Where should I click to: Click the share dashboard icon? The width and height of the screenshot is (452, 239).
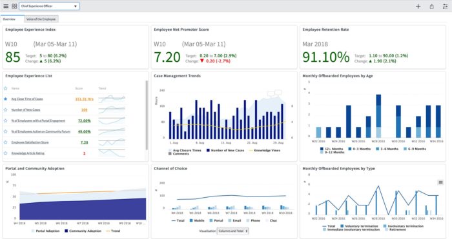click(431, 6)
